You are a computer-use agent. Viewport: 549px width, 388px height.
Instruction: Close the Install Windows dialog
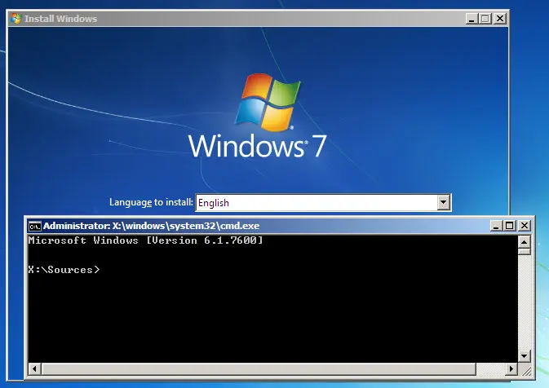click(499, 18)
